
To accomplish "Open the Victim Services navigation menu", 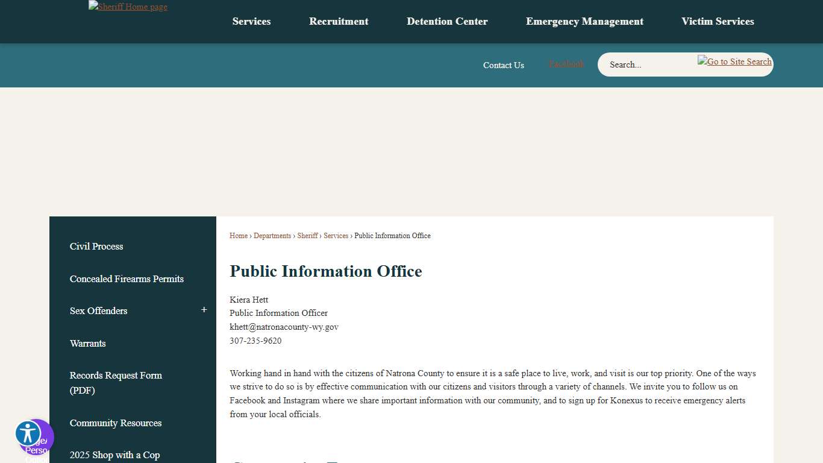I will click(x=718, y=21).
